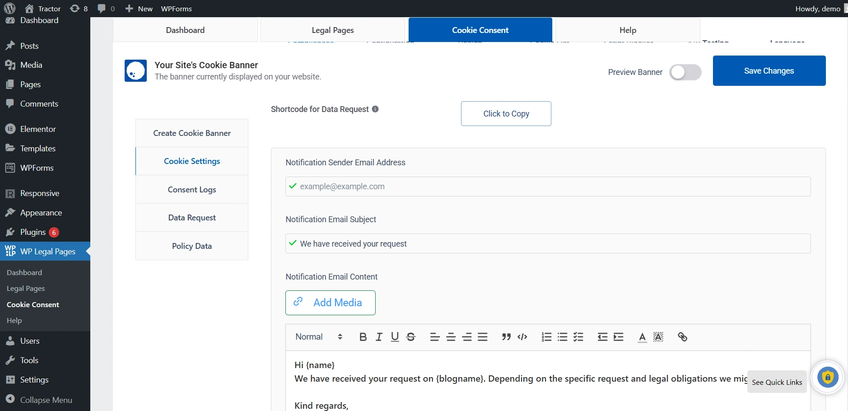Toggle italic formatting in the editor

[379, 337]
